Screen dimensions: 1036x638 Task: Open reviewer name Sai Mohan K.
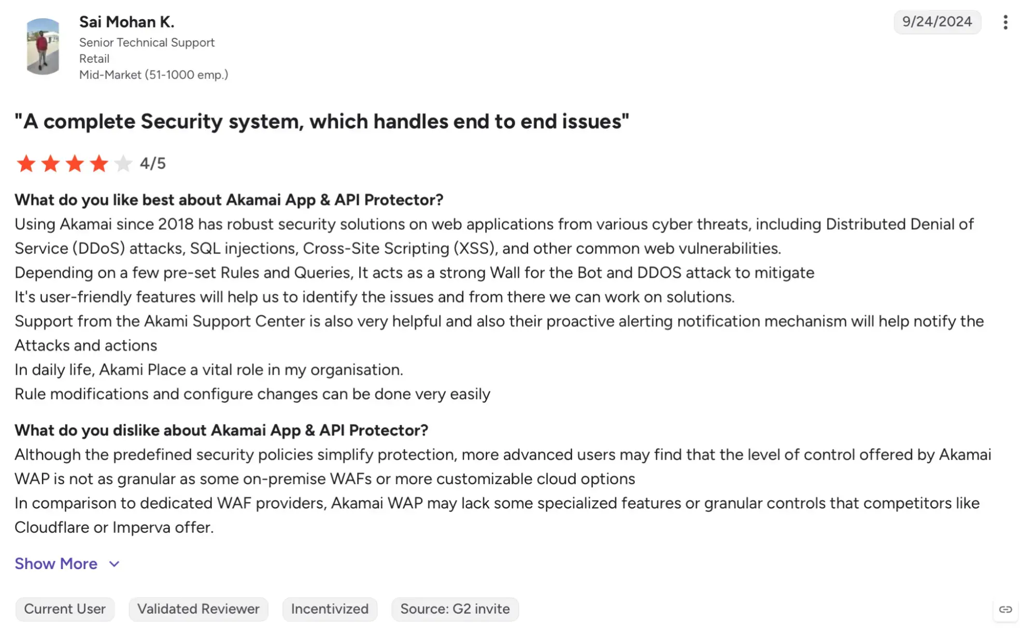tap(127, 22)
